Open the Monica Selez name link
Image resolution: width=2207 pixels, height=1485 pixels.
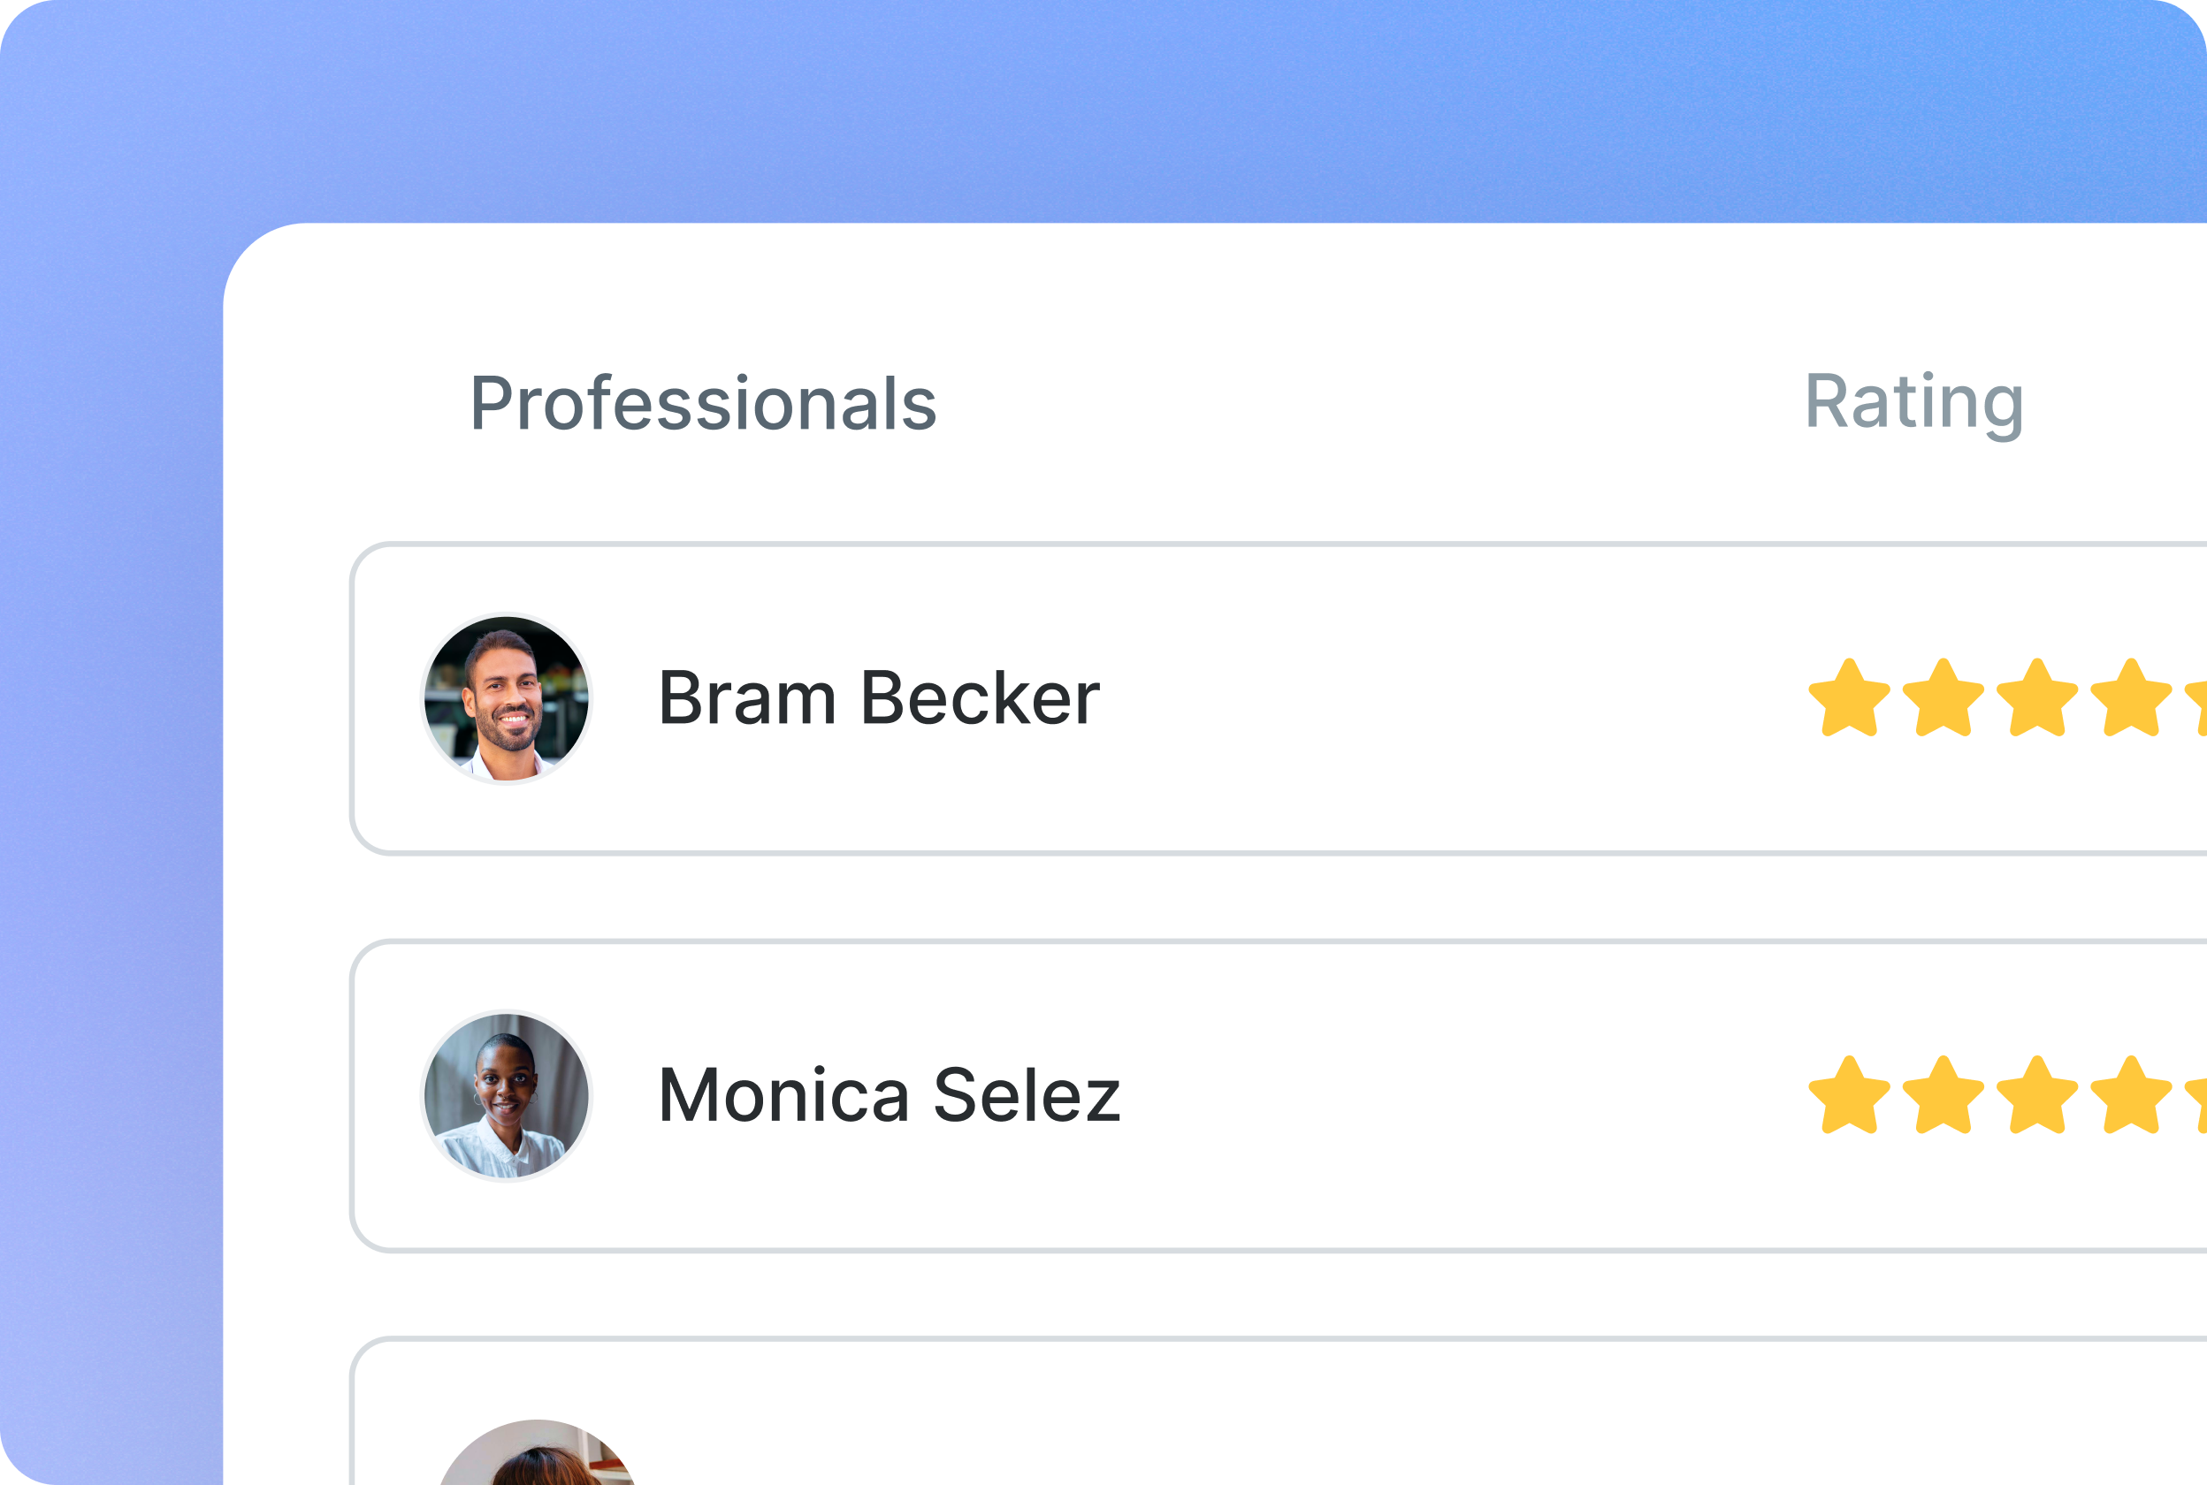(x=890, y=1096)
